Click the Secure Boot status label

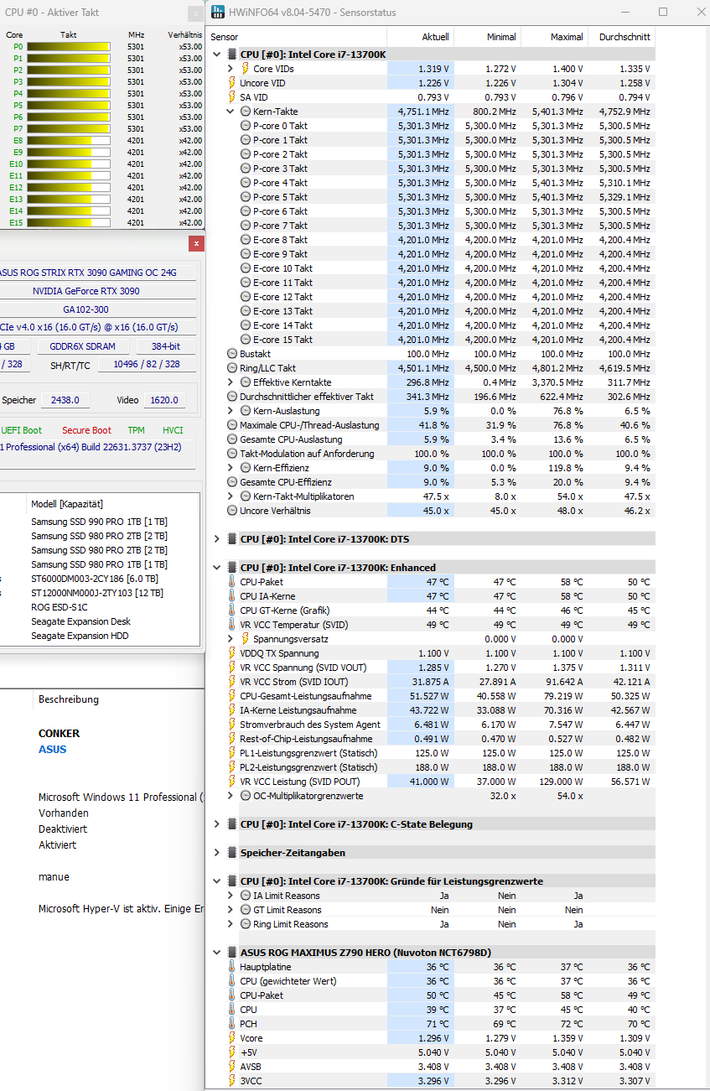pos(86,430)
